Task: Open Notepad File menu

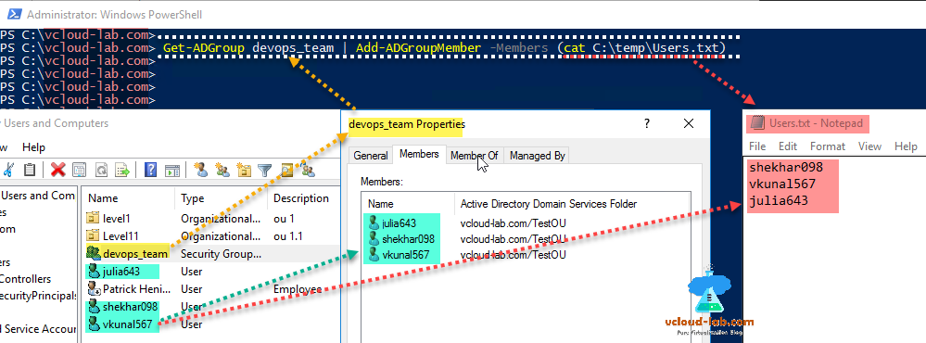Action: click(x=757, y=146)
